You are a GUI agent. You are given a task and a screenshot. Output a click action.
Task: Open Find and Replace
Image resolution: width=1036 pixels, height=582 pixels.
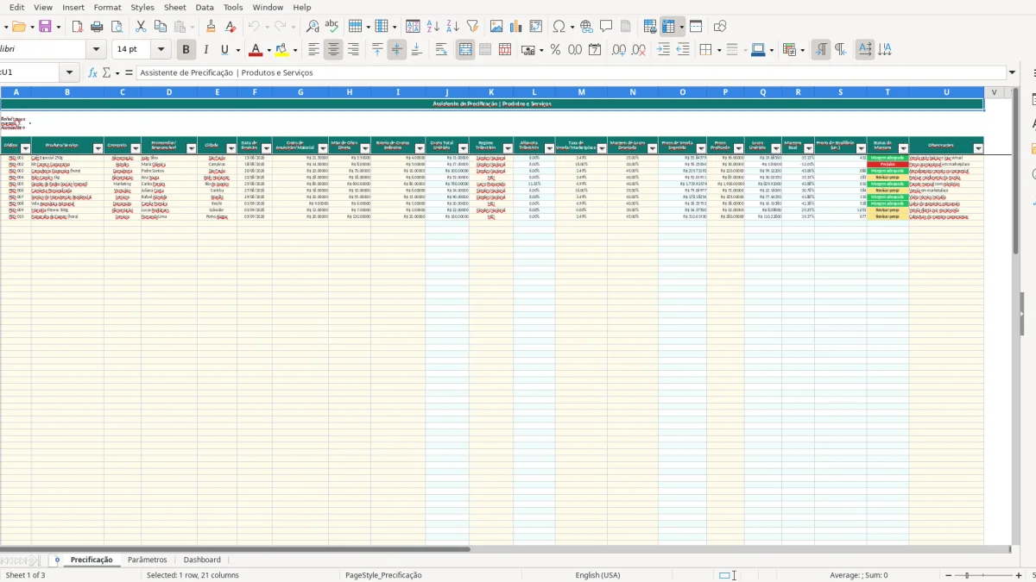313,27
